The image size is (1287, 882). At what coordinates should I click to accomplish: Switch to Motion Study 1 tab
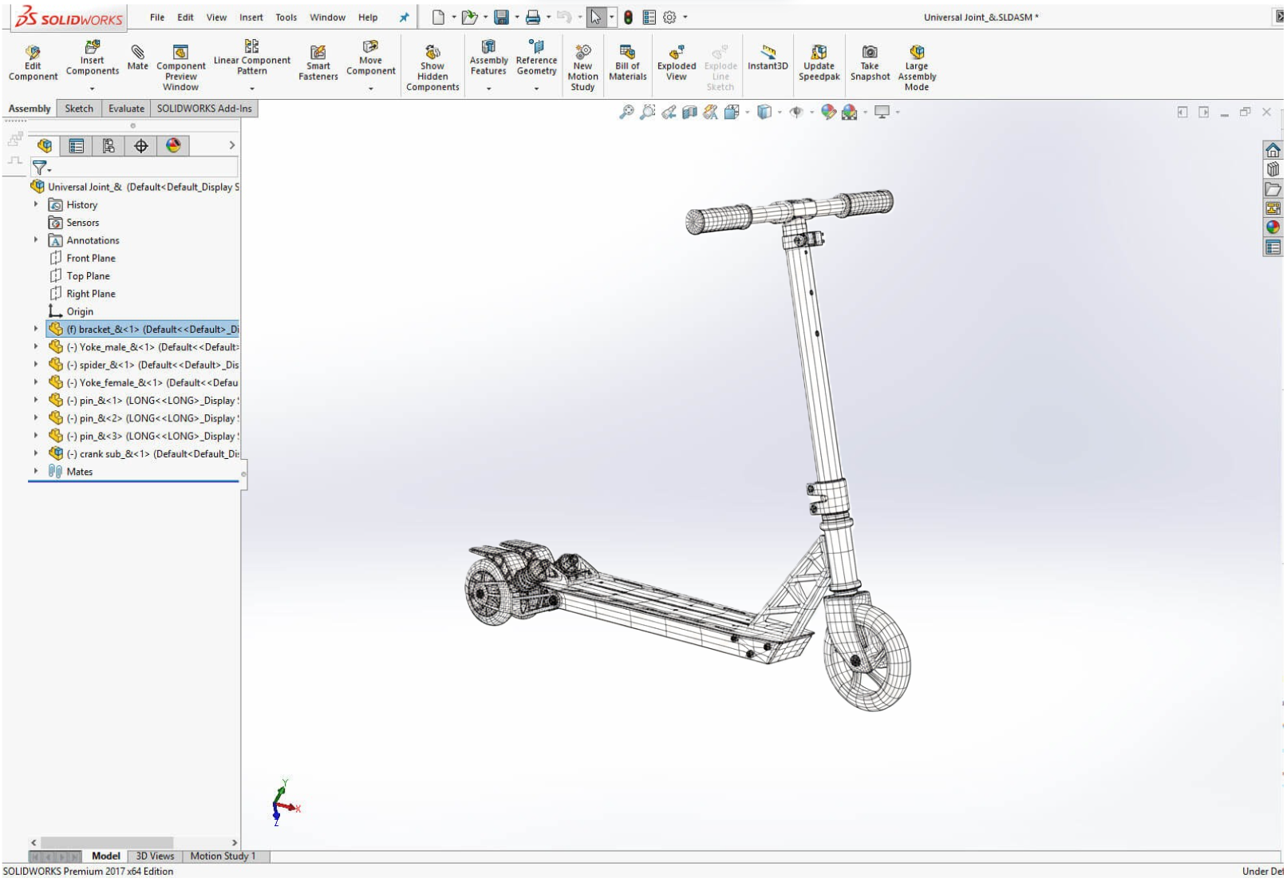pos(223,856)
